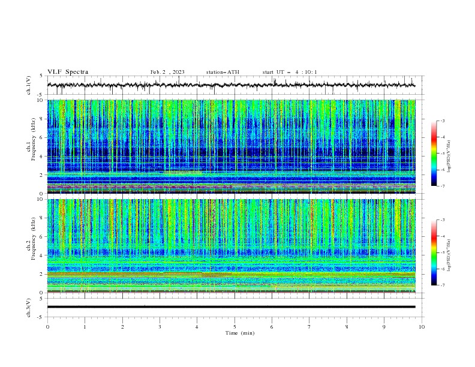Click the "-7" tick on ch.1 color bar

click(443, 186)
